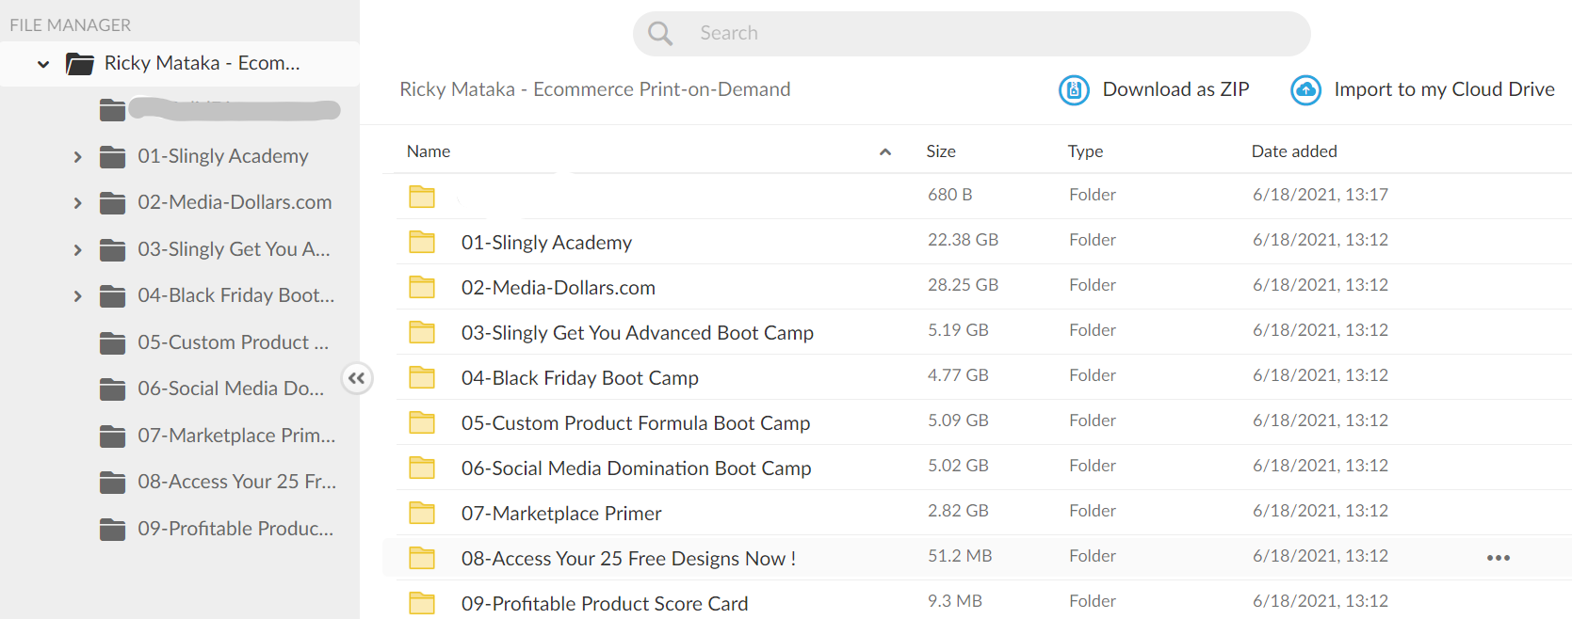Image resolution: width=1572 pixels, height=619 pixels.
Task: Select 02-Media-Dollars.com folder icon in sidebar
Action: point(113,203)
